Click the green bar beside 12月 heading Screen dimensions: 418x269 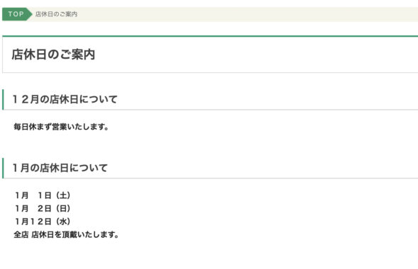coord(3,99)
